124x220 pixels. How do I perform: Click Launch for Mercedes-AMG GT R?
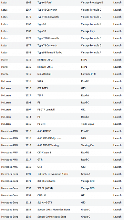click(x=117, y=159)
